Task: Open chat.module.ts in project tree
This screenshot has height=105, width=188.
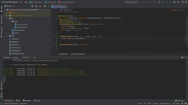Action: (x=22, y=27)
